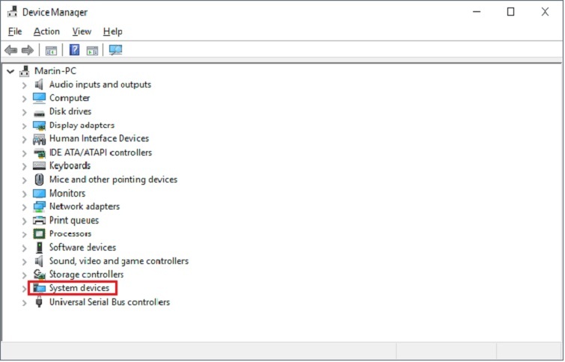565x362 pixels.
Task: Click the Forward arrow toolbar icon
Action: tap(28, 50)
